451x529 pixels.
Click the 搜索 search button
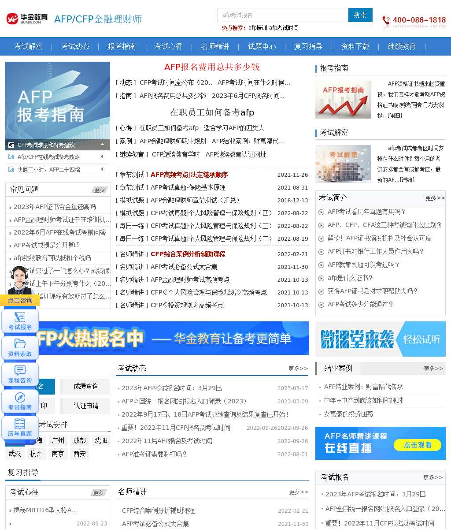360,15
